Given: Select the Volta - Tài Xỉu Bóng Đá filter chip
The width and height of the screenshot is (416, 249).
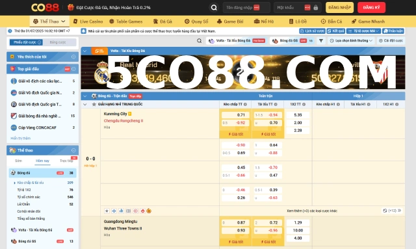Looking at the screenshot, I should [237, 40].
